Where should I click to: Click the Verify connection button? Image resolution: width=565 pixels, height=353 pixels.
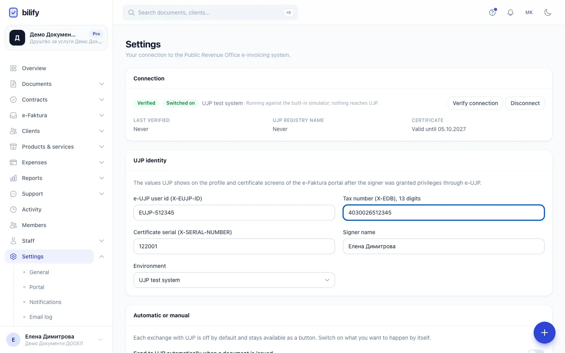point(475,103)
